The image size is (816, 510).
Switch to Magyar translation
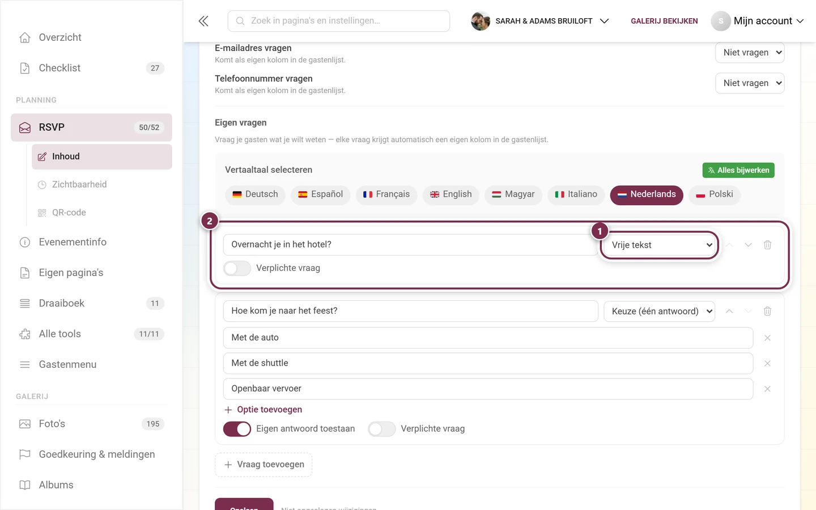click(x=513, y=194)
